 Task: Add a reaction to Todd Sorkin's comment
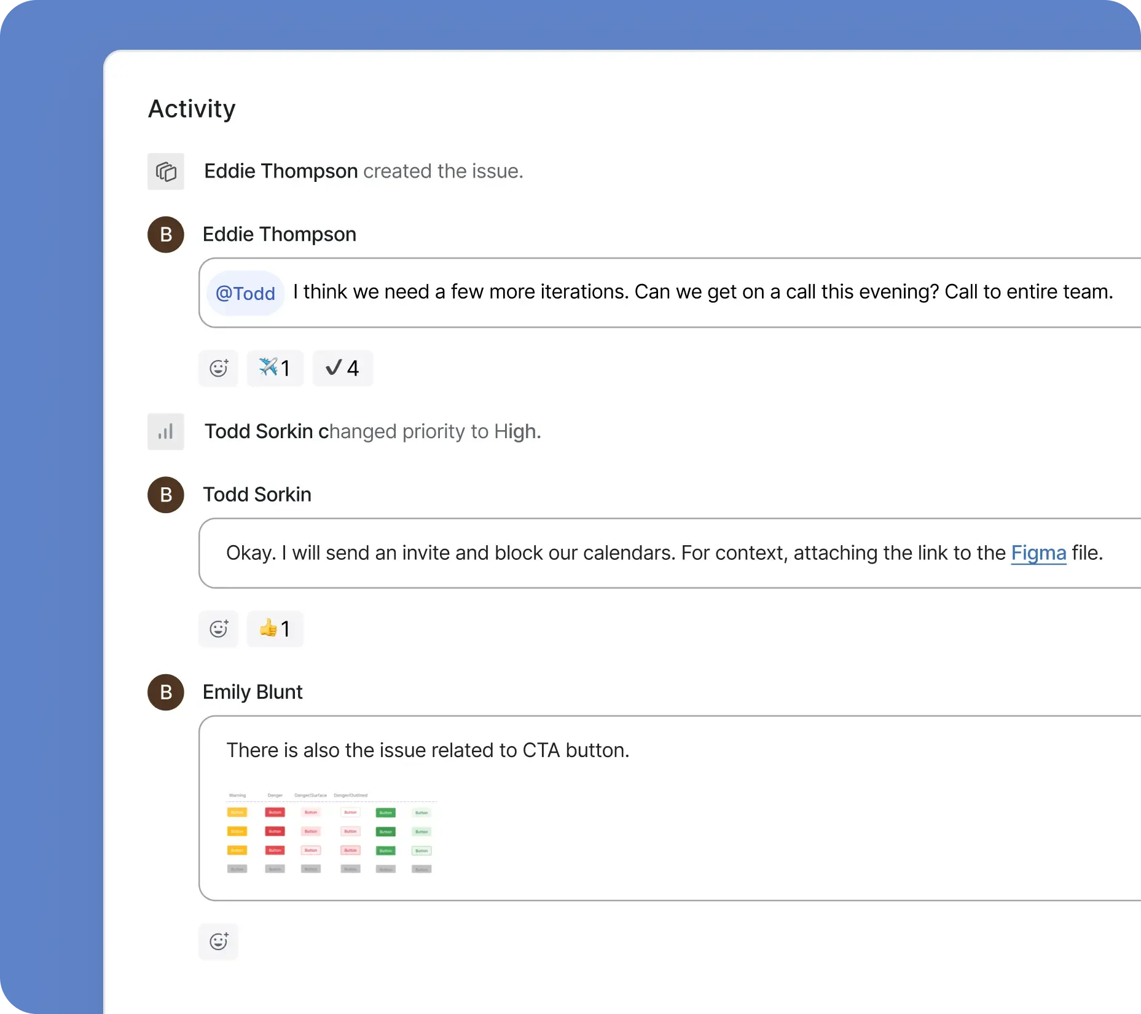(x=218, y=629)
